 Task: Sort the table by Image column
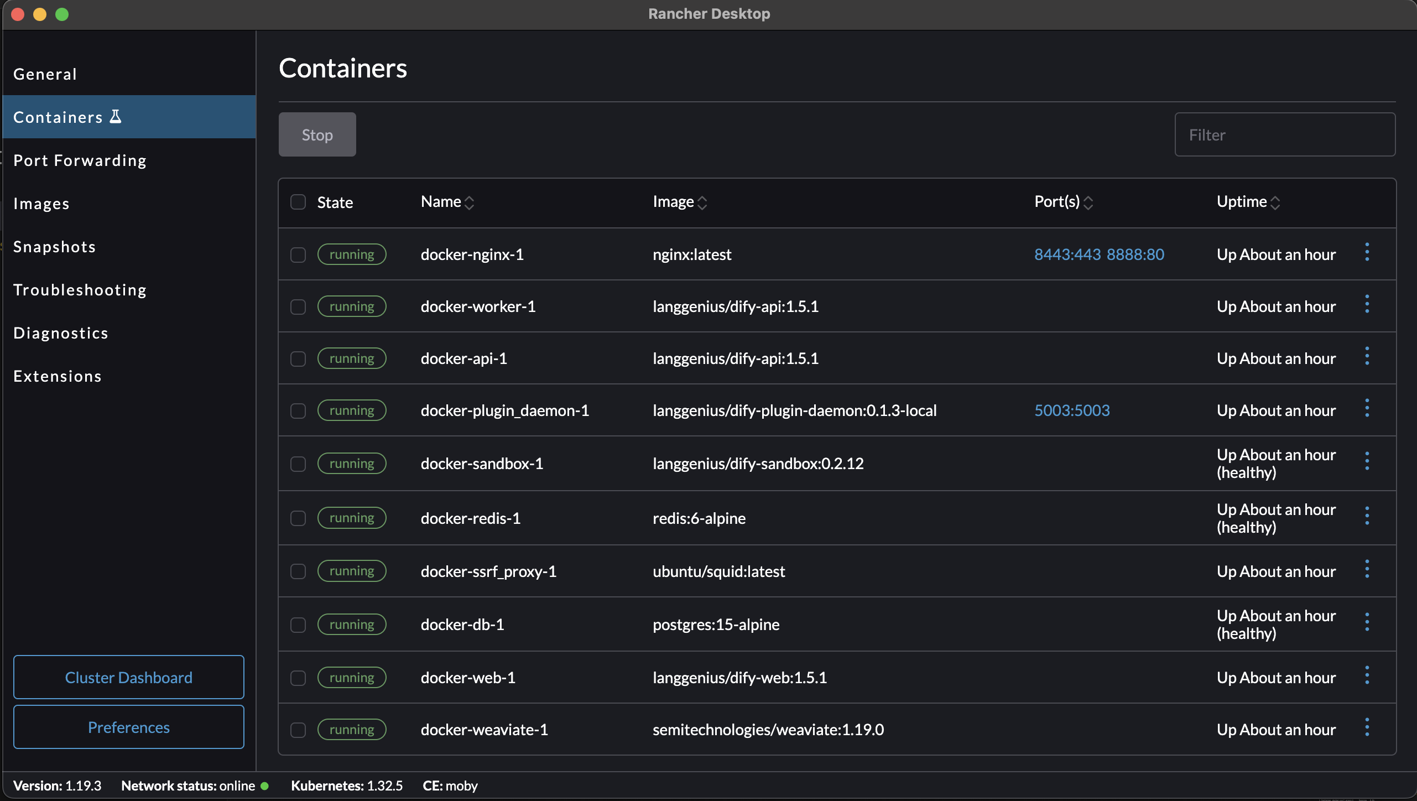point(702,203)
